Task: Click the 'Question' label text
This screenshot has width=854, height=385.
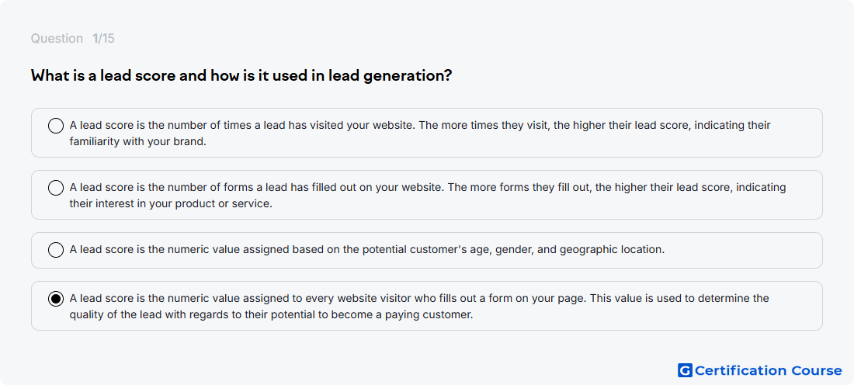Action: click(x=57, y=39)
